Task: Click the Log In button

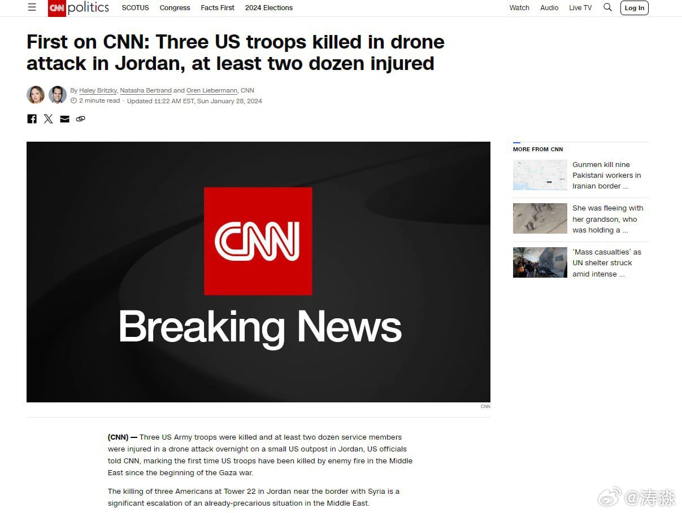Action: point(635,8)
